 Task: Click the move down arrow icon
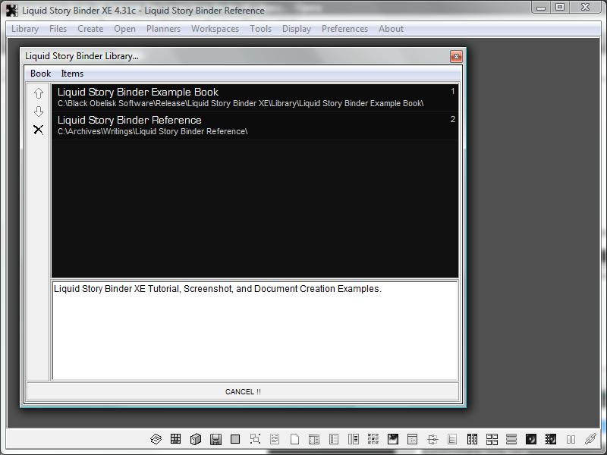(x=39, y=111)
